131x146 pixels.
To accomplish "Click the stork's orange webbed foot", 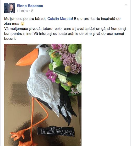I will tap(18, 135).
